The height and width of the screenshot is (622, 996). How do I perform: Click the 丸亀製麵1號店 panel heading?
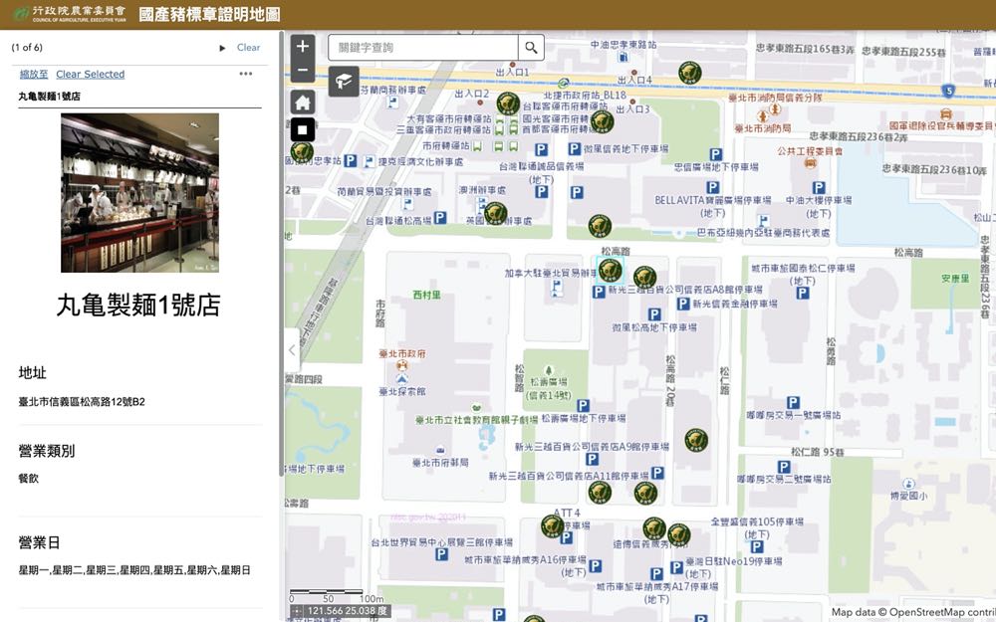[x=138, y=306]
